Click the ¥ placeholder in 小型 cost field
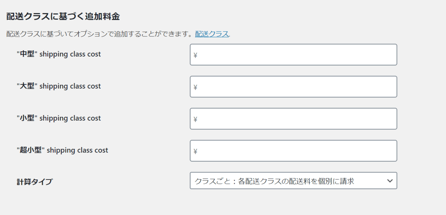446x215 pixels. [195, 119]
